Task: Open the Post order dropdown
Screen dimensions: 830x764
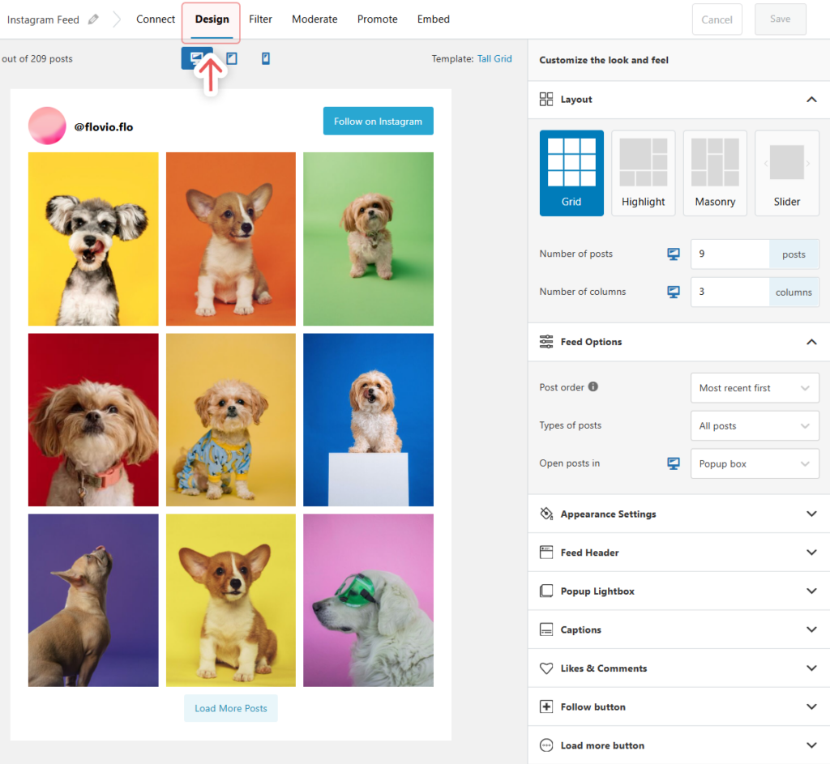Action: point(754,387)
